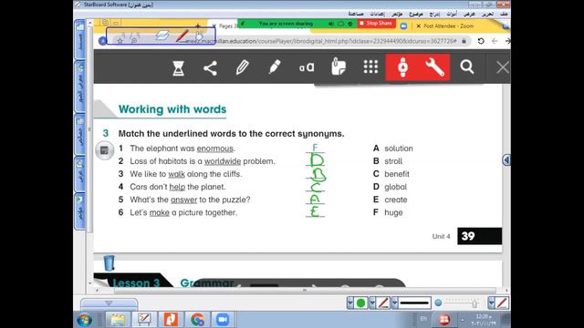Open the second StarBoard sidebar tab
This screenshot has height=328, width=584.
click(79, 87)
